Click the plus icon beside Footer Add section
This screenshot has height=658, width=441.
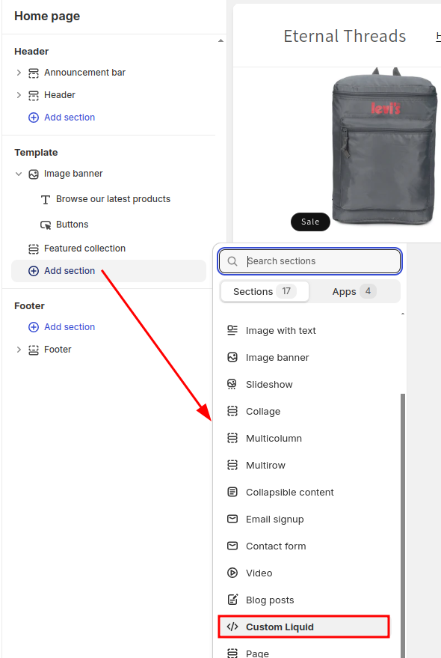pos(34,327)
